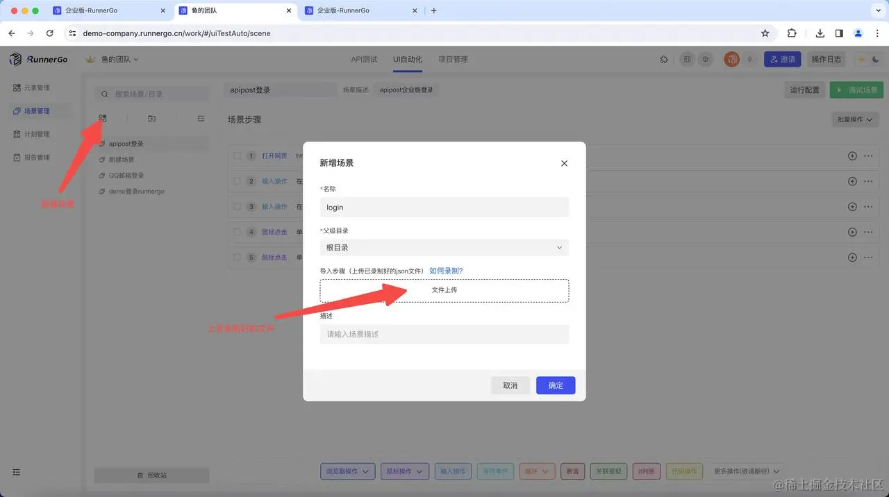Select the first 企业版-RunnerGo browser tab
The height and width of the screenshot is (497, 889).
[x=109, y=11]
